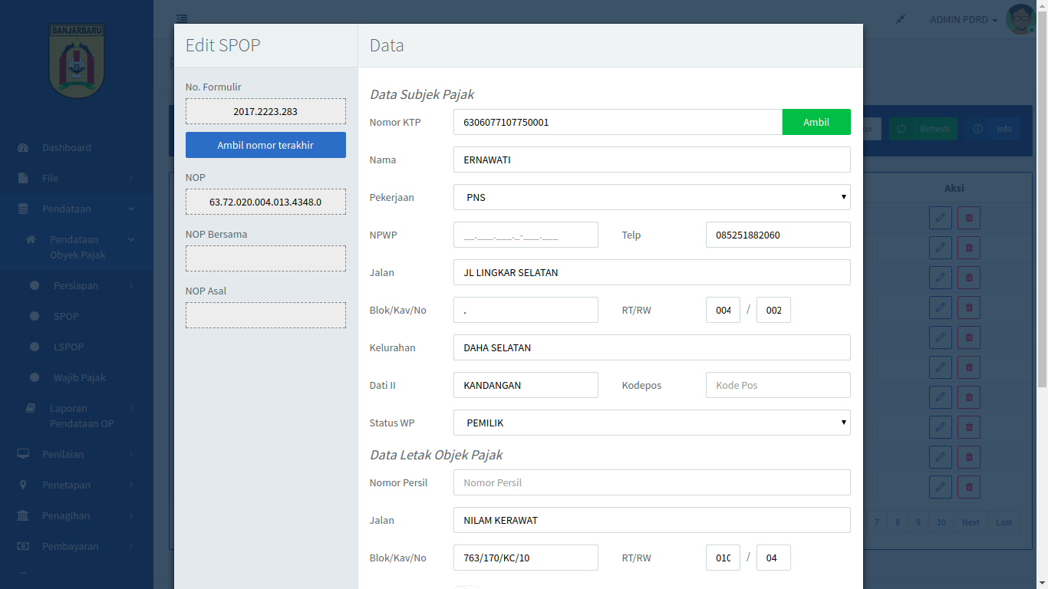Expand the Persiapan submenu chevron
1048x589 pixels.
(131, 285)
